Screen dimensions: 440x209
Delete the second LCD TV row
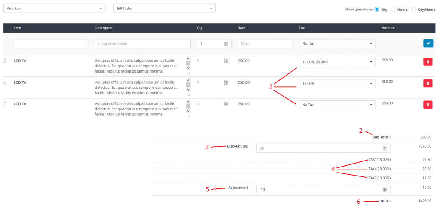pyautogui.click(x=428, y=83)
